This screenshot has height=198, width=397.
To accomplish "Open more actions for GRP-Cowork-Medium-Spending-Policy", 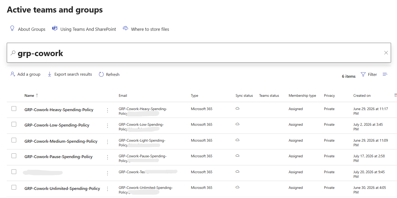I will click(x=107, y=142).
